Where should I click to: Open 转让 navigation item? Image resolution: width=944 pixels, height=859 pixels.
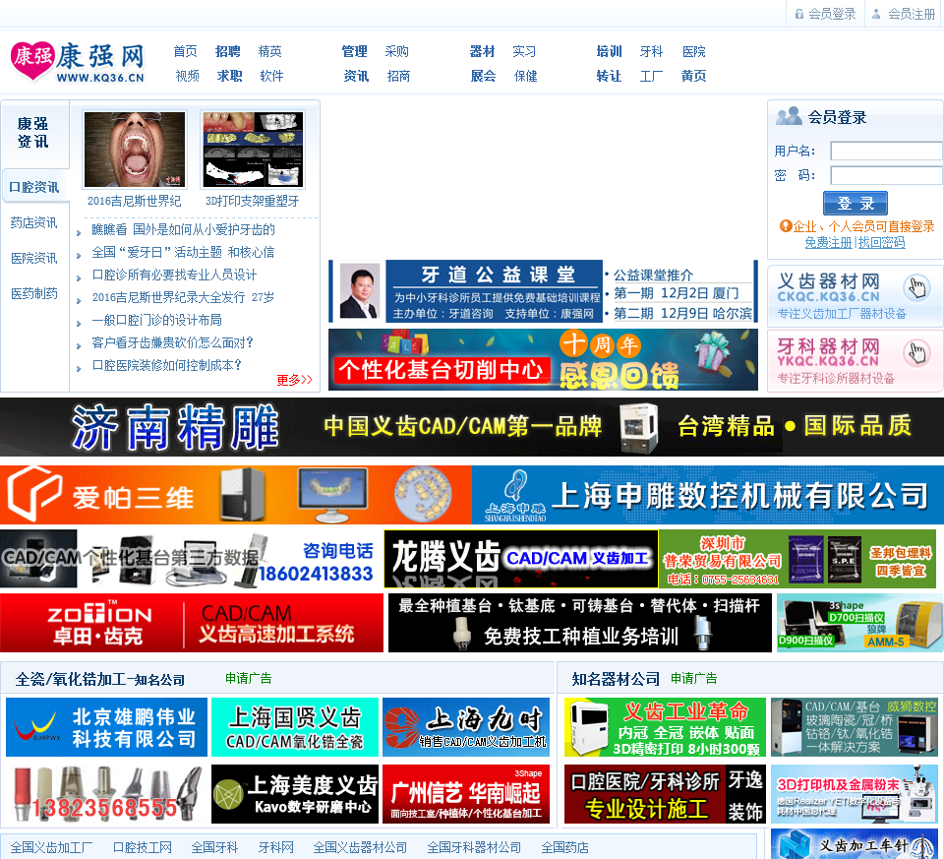(x=609, y=76)
